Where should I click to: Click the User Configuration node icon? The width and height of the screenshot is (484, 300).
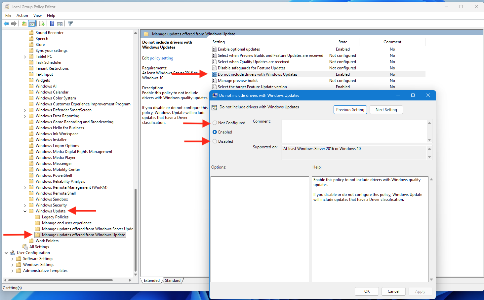[13, 253]
